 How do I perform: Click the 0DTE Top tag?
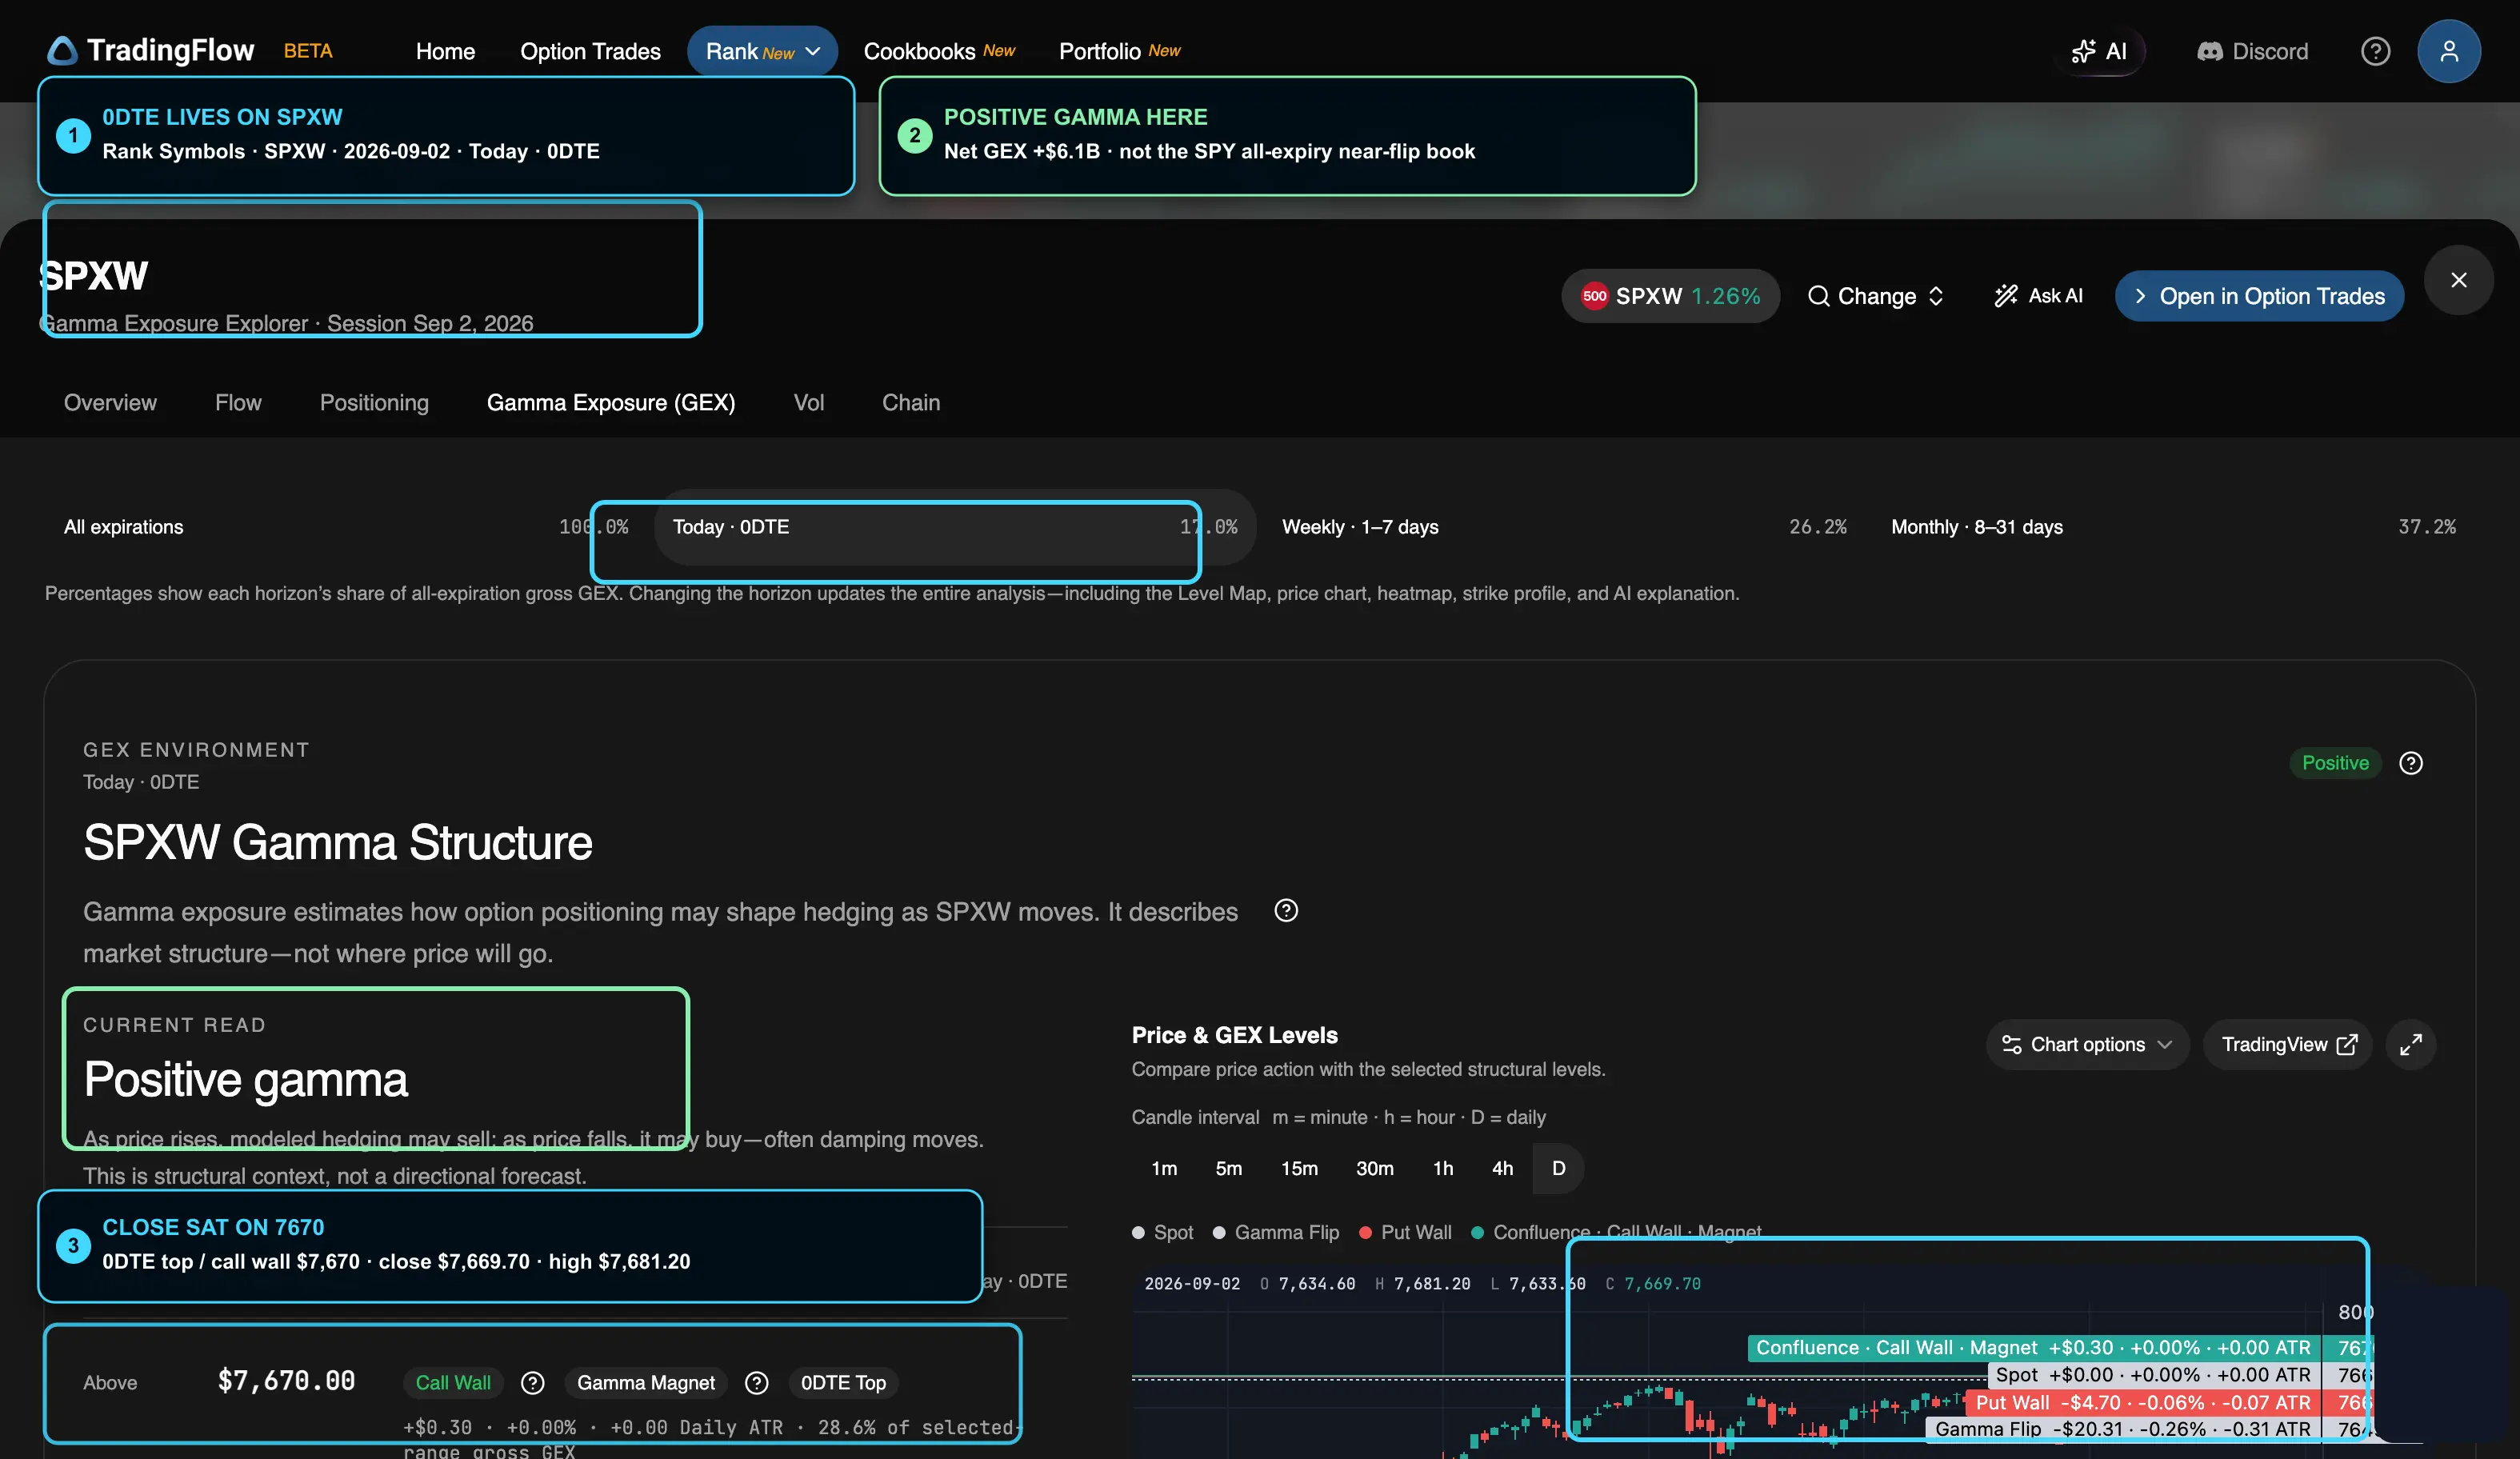click(843, 1383)
